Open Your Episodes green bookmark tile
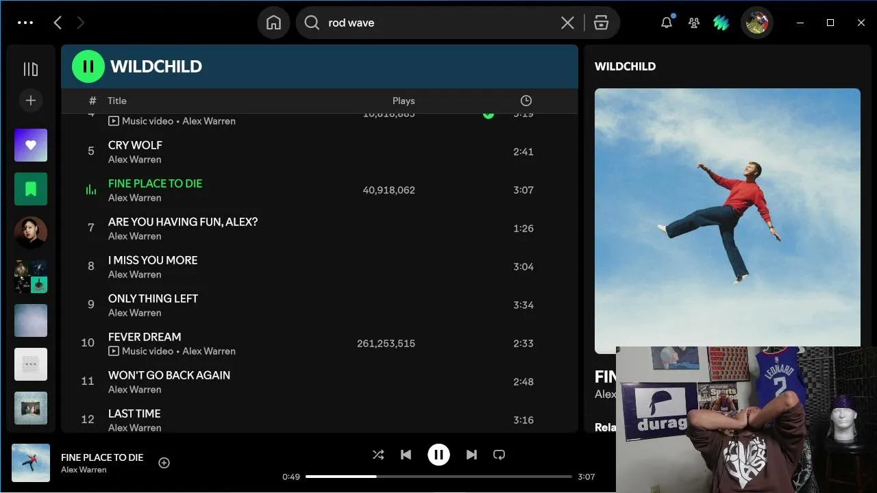 coord(31,189)
